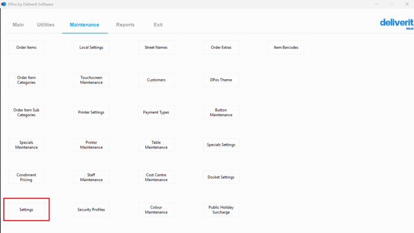The height and width of the screenshot is (233, 414).
Task: Open Order Extras
Action: (221, 48)
